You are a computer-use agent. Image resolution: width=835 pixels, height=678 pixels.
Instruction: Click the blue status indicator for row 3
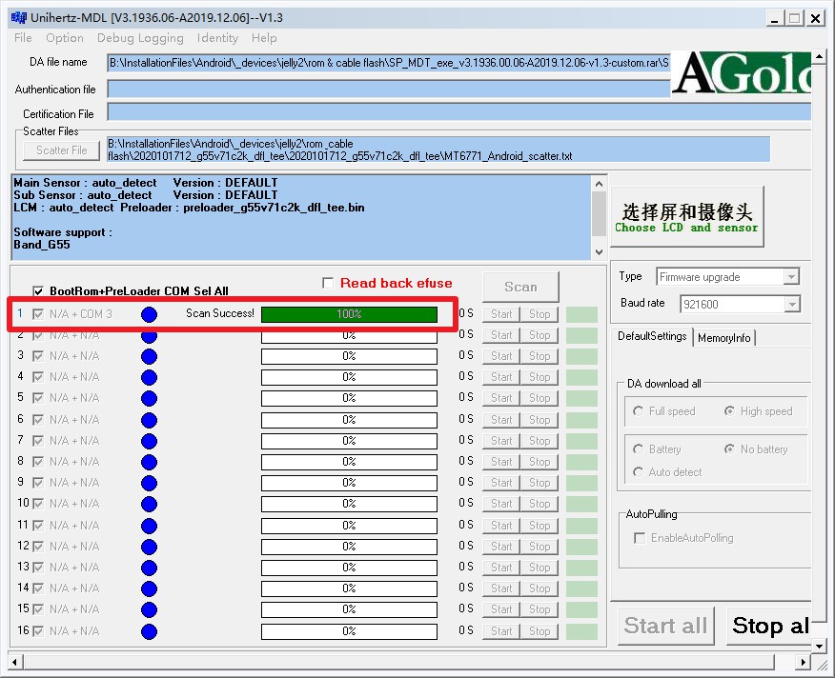(x=149, y=356)
